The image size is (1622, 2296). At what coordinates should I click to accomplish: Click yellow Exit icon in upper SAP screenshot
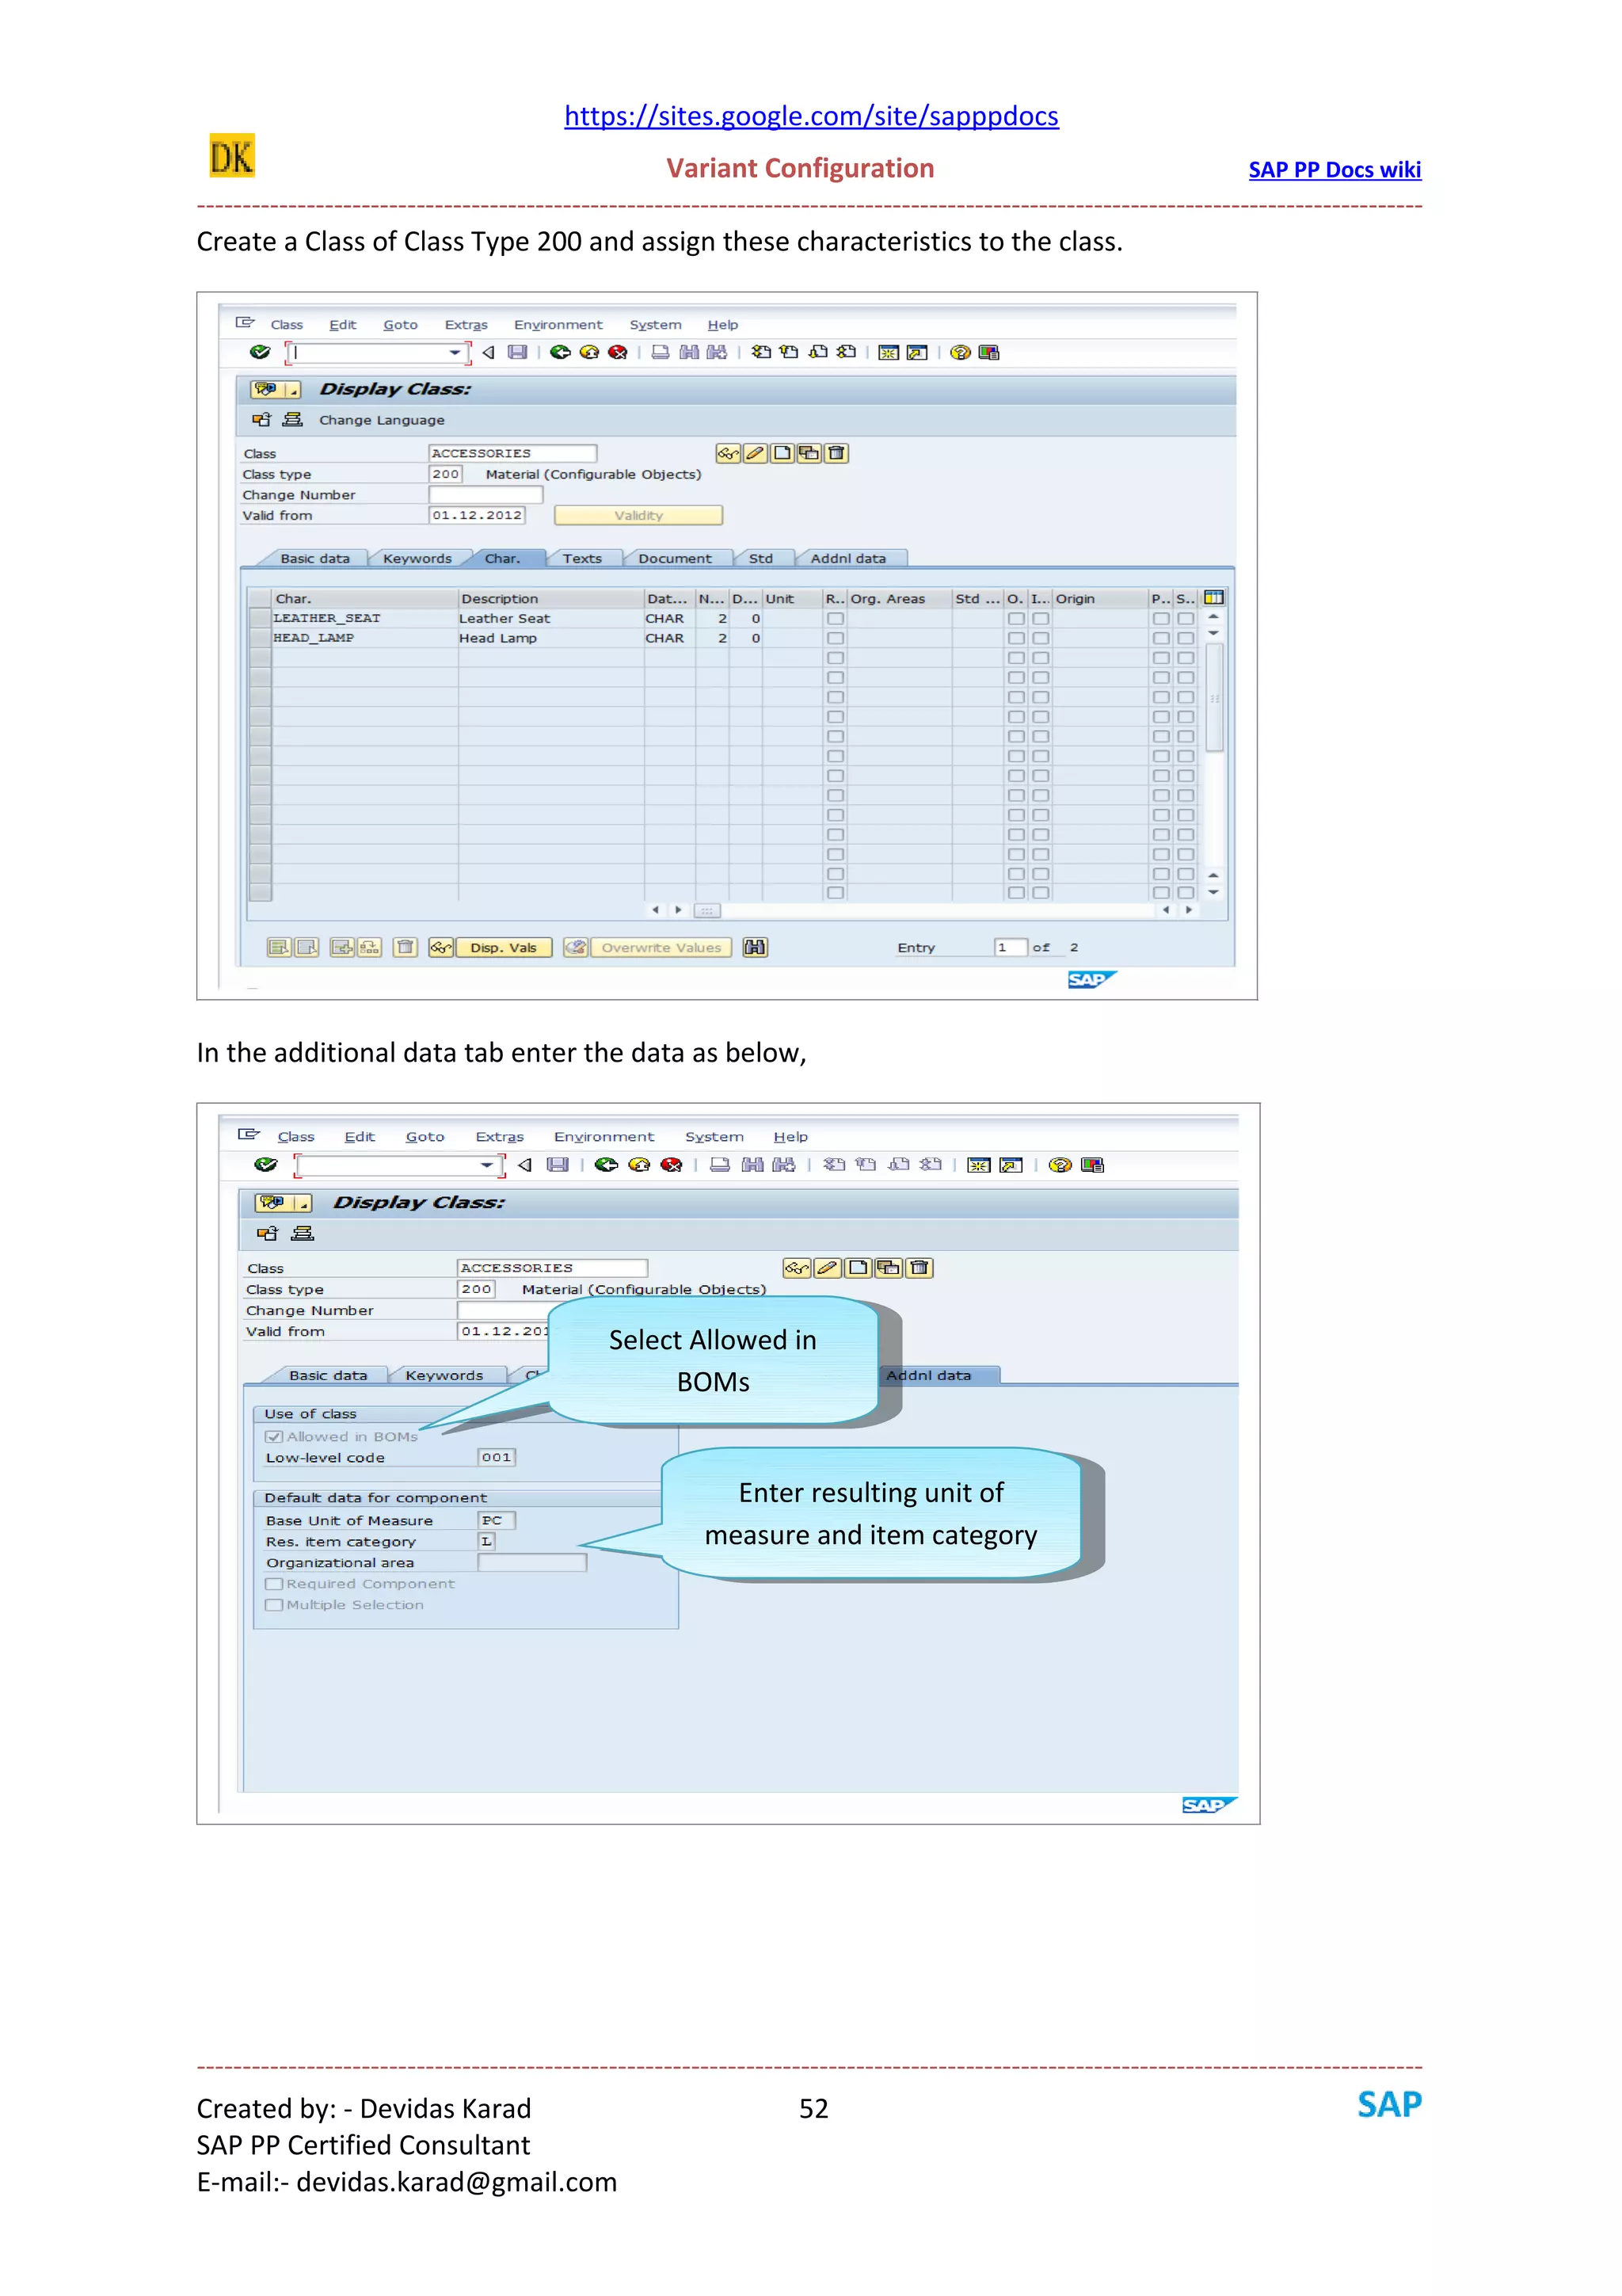tap(588, 352)
